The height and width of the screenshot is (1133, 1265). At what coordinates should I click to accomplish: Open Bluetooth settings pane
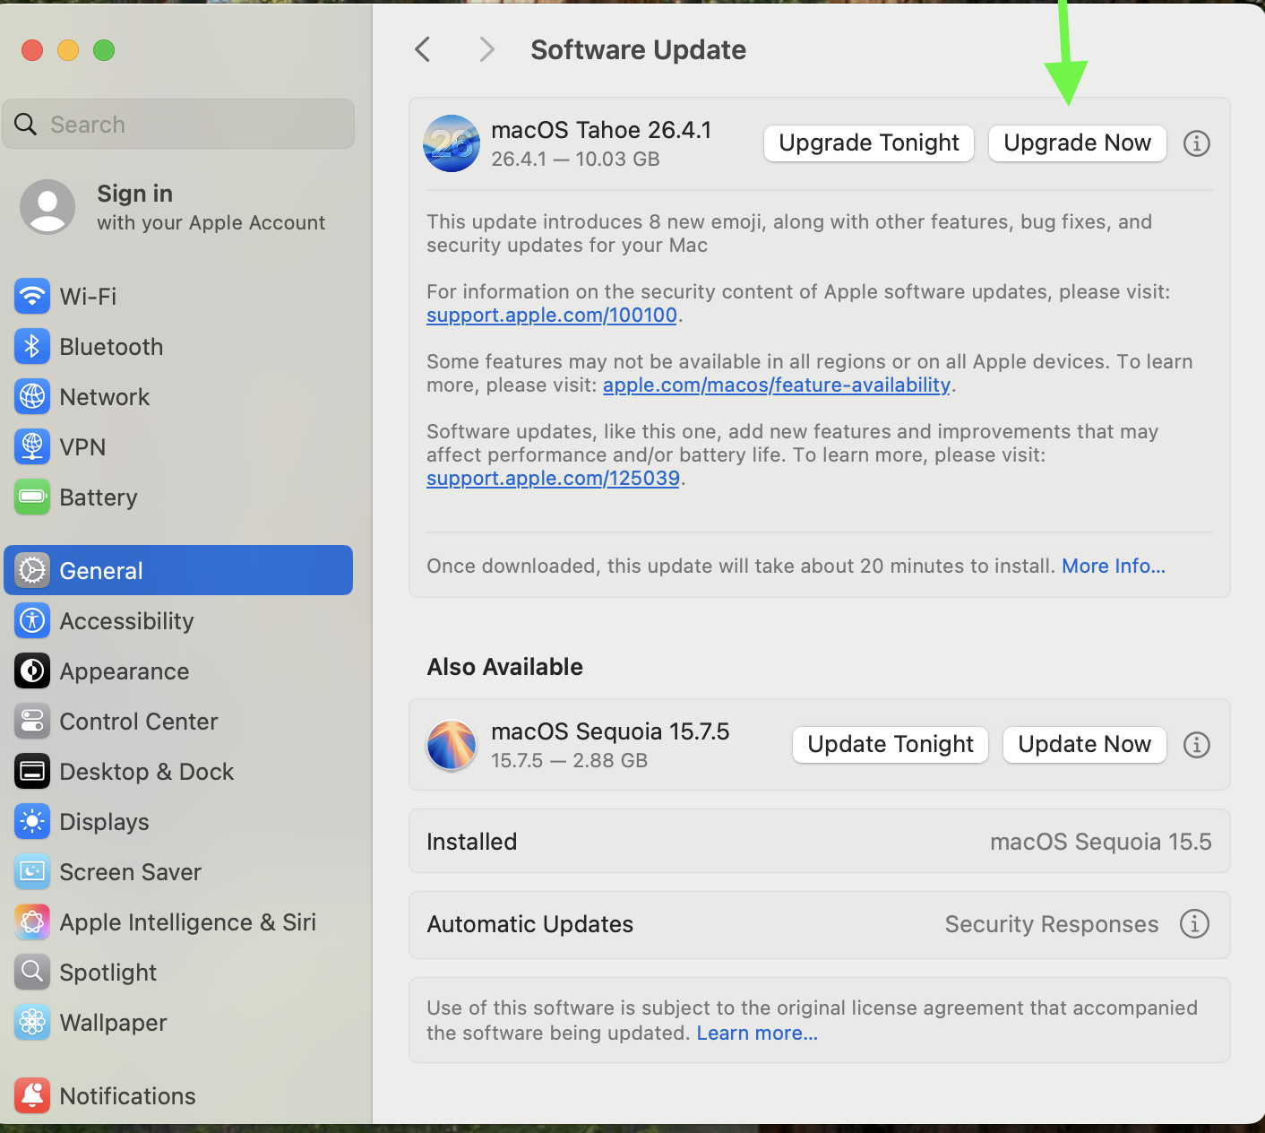[x=179, y=346]
